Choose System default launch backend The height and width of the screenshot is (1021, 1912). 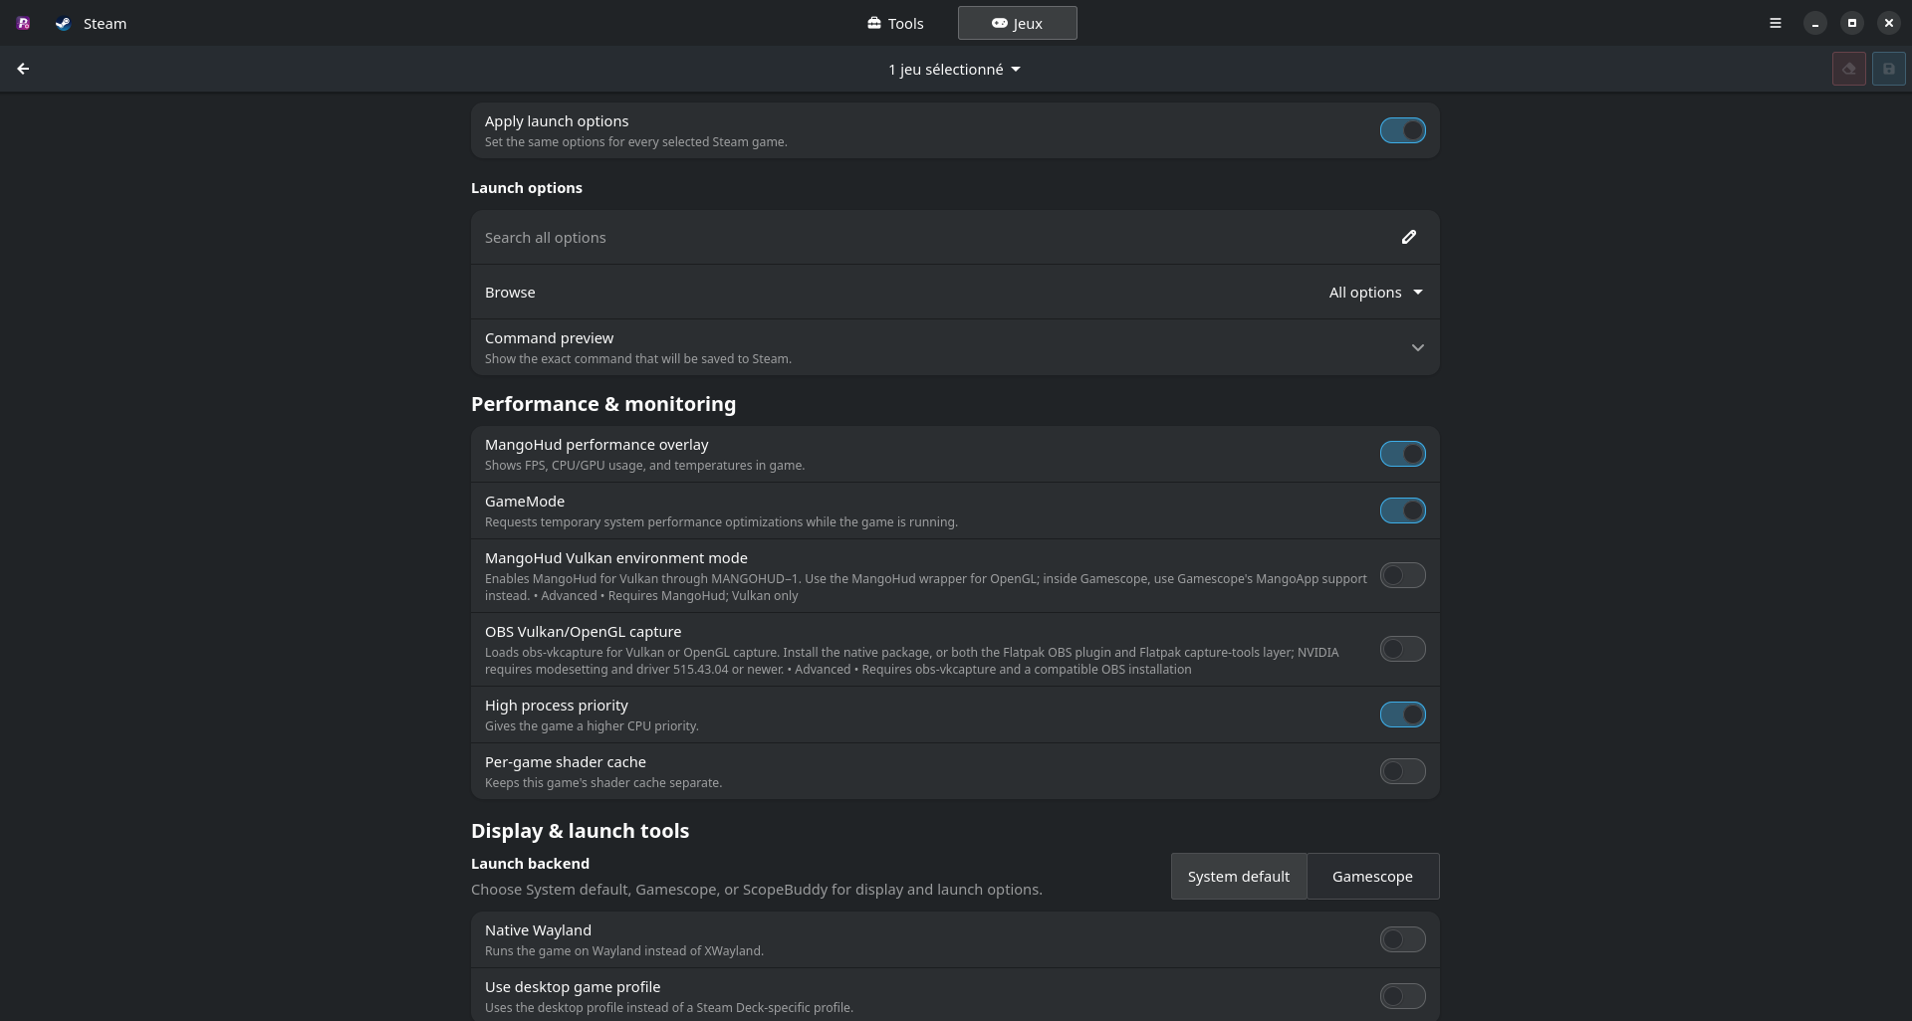(x=1239, y=876)
